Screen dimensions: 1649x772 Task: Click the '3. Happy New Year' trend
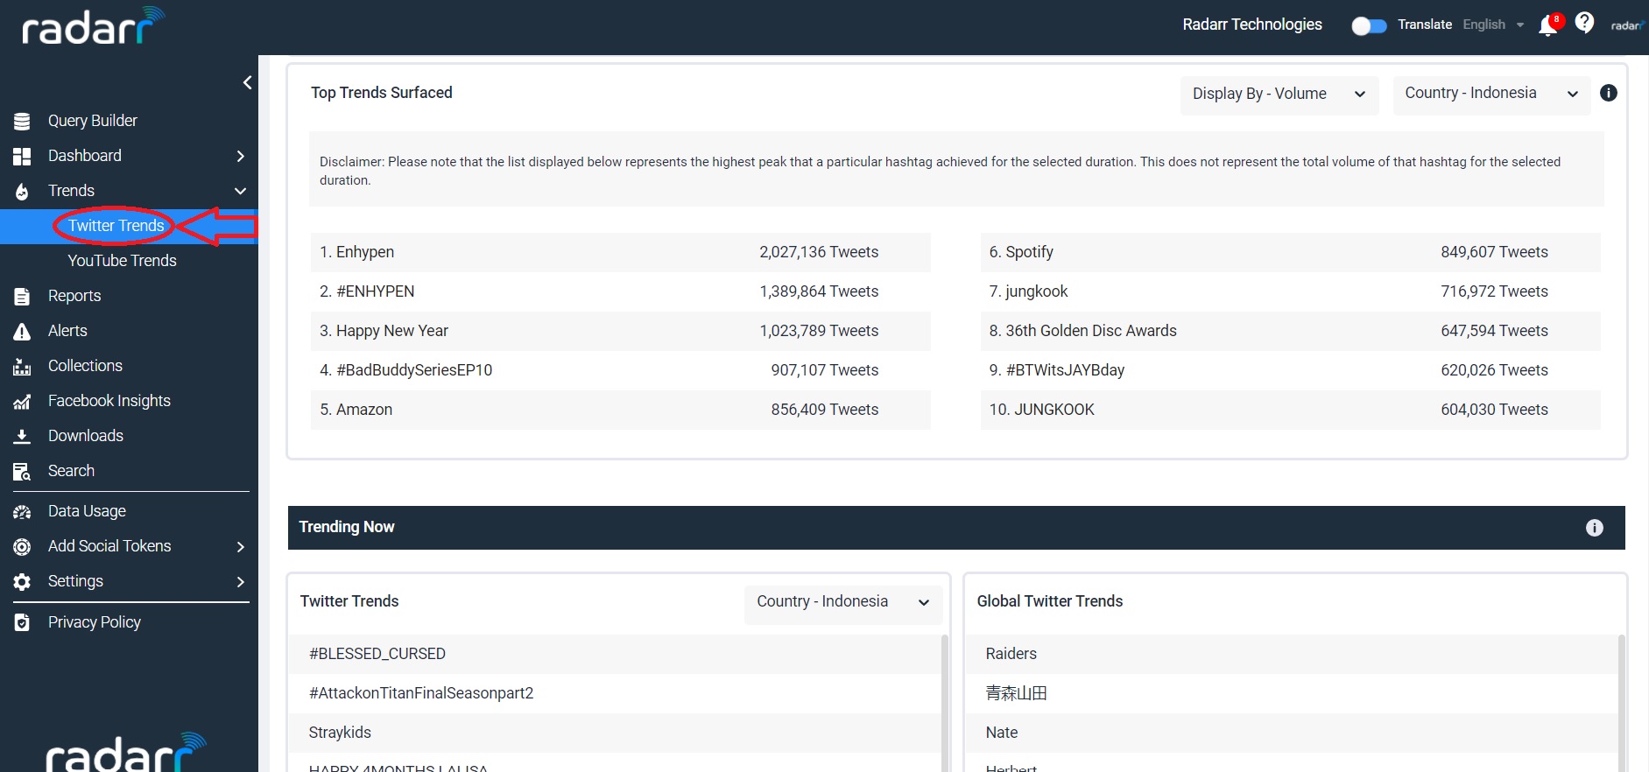(620, 331)
